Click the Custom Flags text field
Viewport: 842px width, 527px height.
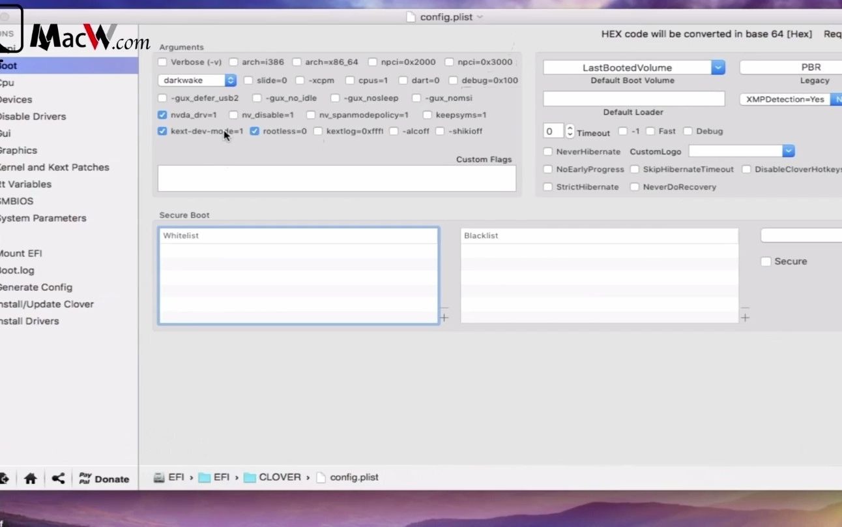click(x=337, y=178)
